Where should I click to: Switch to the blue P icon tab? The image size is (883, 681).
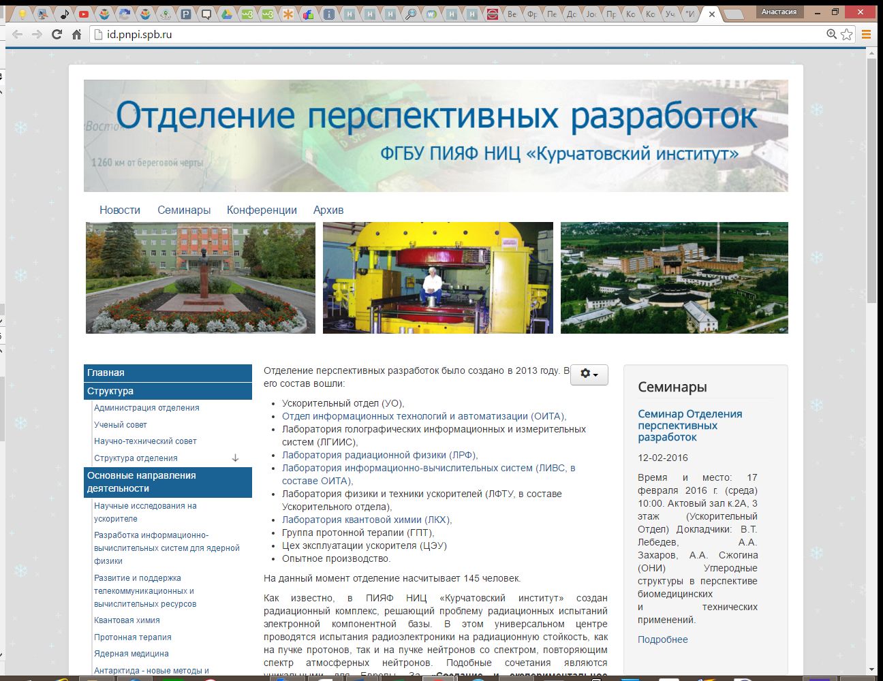point(186,14)
